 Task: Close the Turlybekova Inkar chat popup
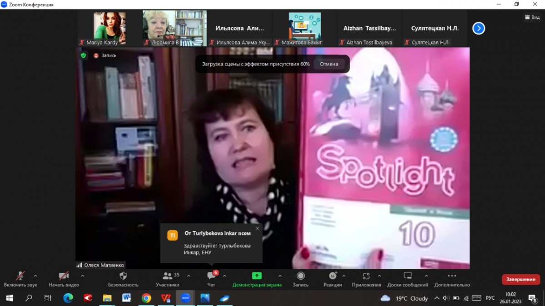tap(258, 228)
